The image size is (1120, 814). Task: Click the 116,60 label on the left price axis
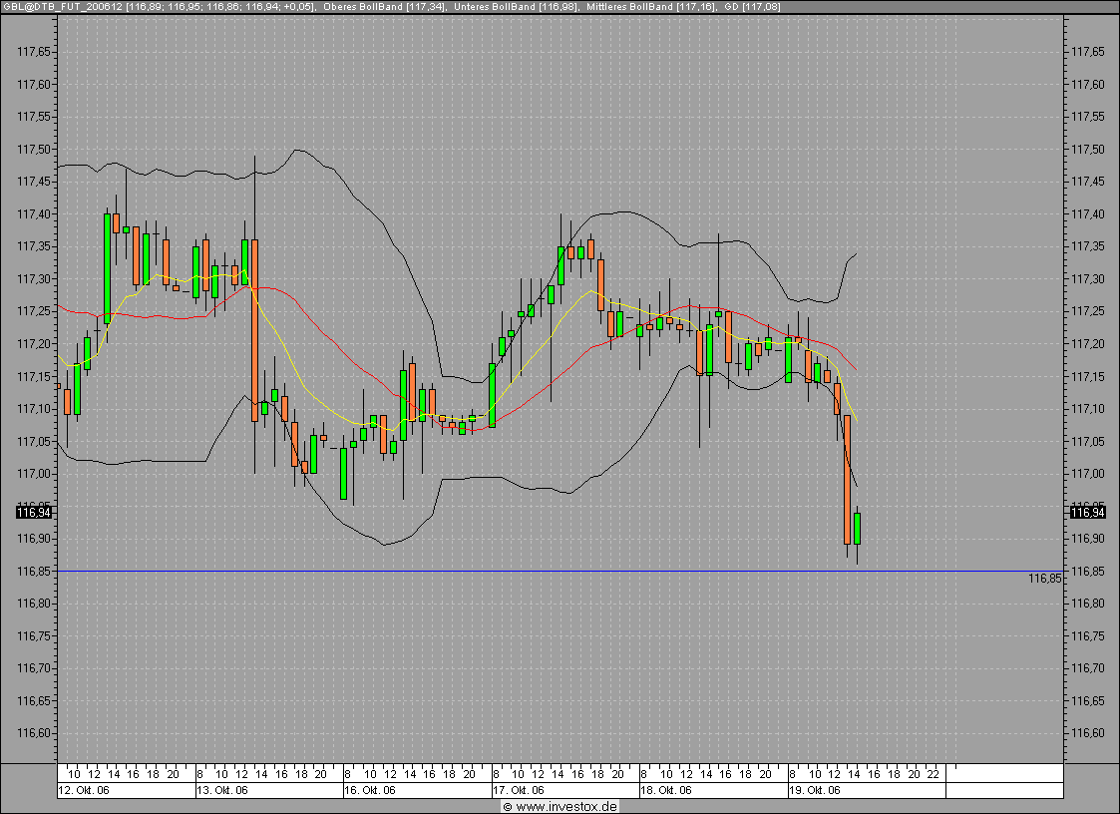coord(34,733)
